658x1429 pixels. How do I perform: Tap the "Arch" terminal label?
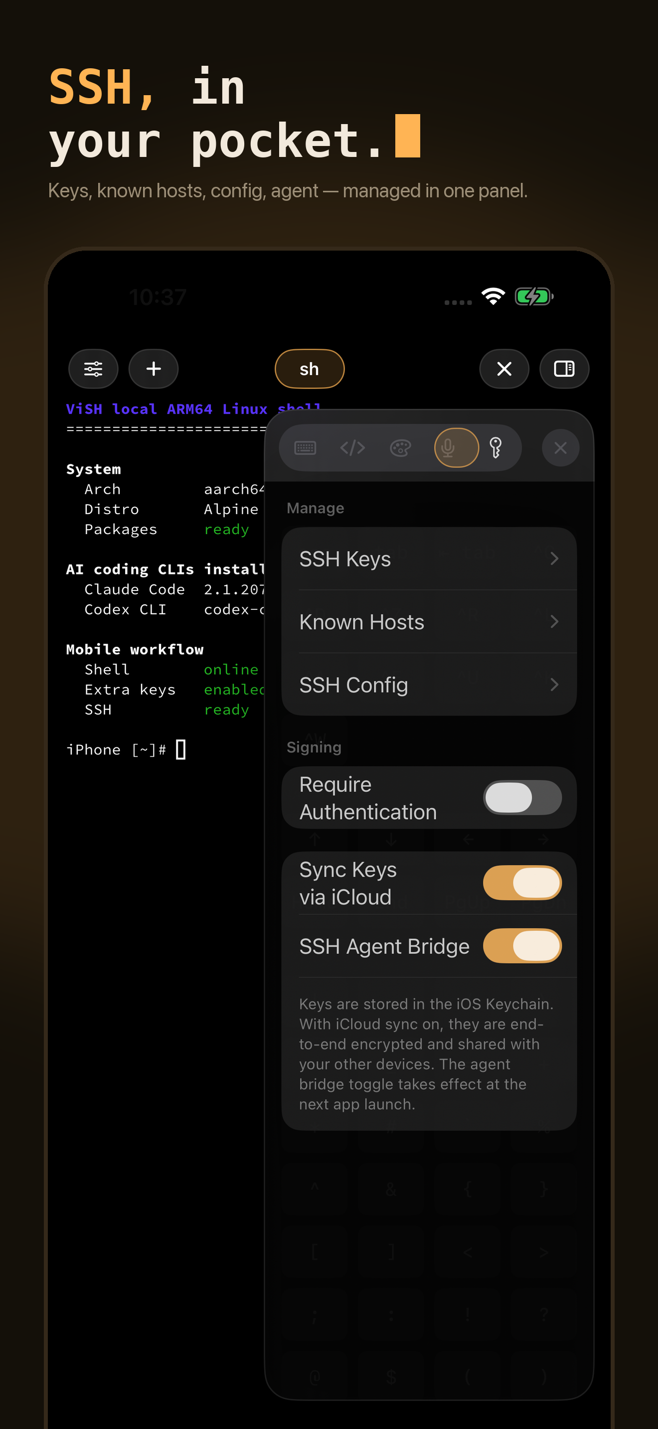point(103,489)
